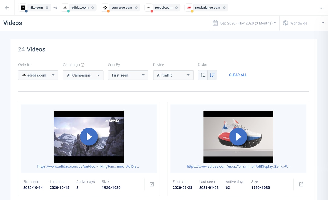Click the Adidas logo icon in header
This screenshot has height=200, width=328.
65,8
